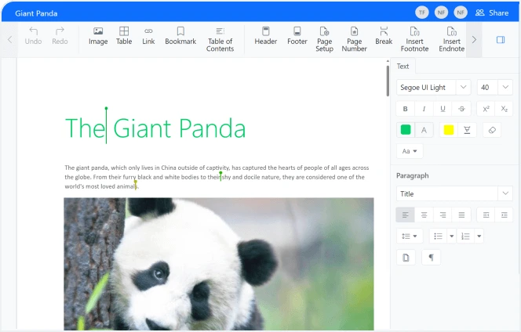521x332 pixels.
Task: Insert a footnote
Action: click(x=414, y=39)
